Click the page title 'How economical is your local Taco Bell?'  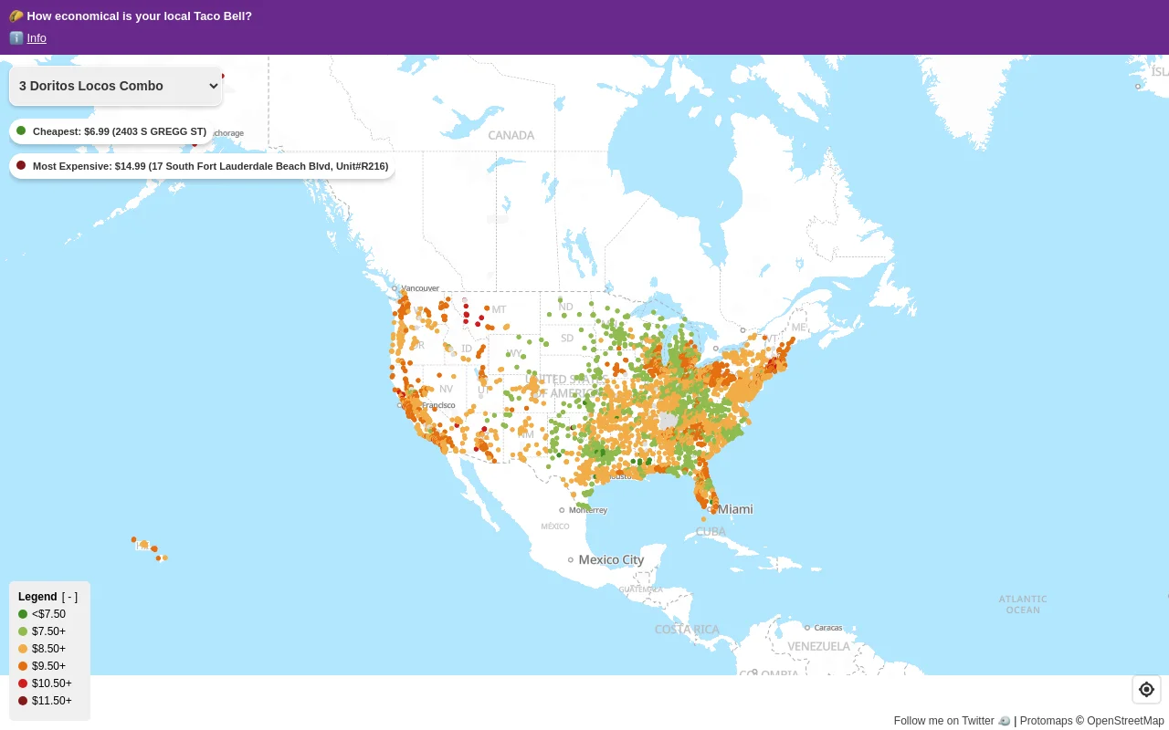point(140,16)
